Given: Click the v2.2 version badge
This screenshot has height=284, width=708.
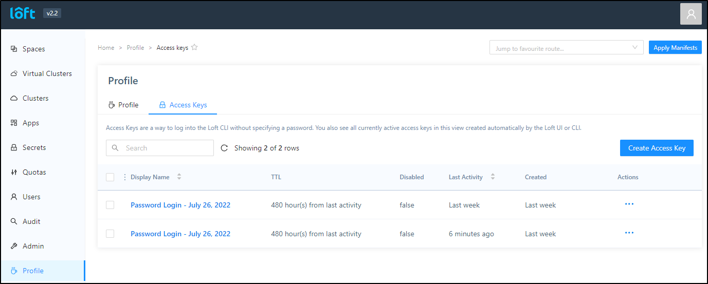Looking at the screenshot, I should tap(52, 13).
